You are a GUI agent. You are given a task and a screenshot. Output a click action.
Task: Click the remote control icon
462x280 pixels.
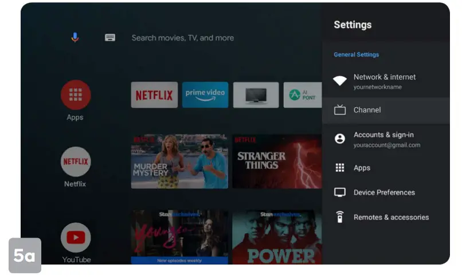coord(340,217)
